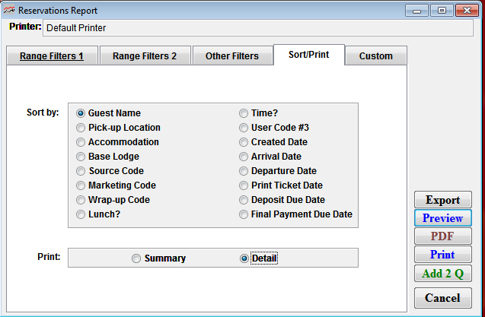485x317 pixels.
Task: Add report to queue with Add 2 Q
Action: (443, 273)
